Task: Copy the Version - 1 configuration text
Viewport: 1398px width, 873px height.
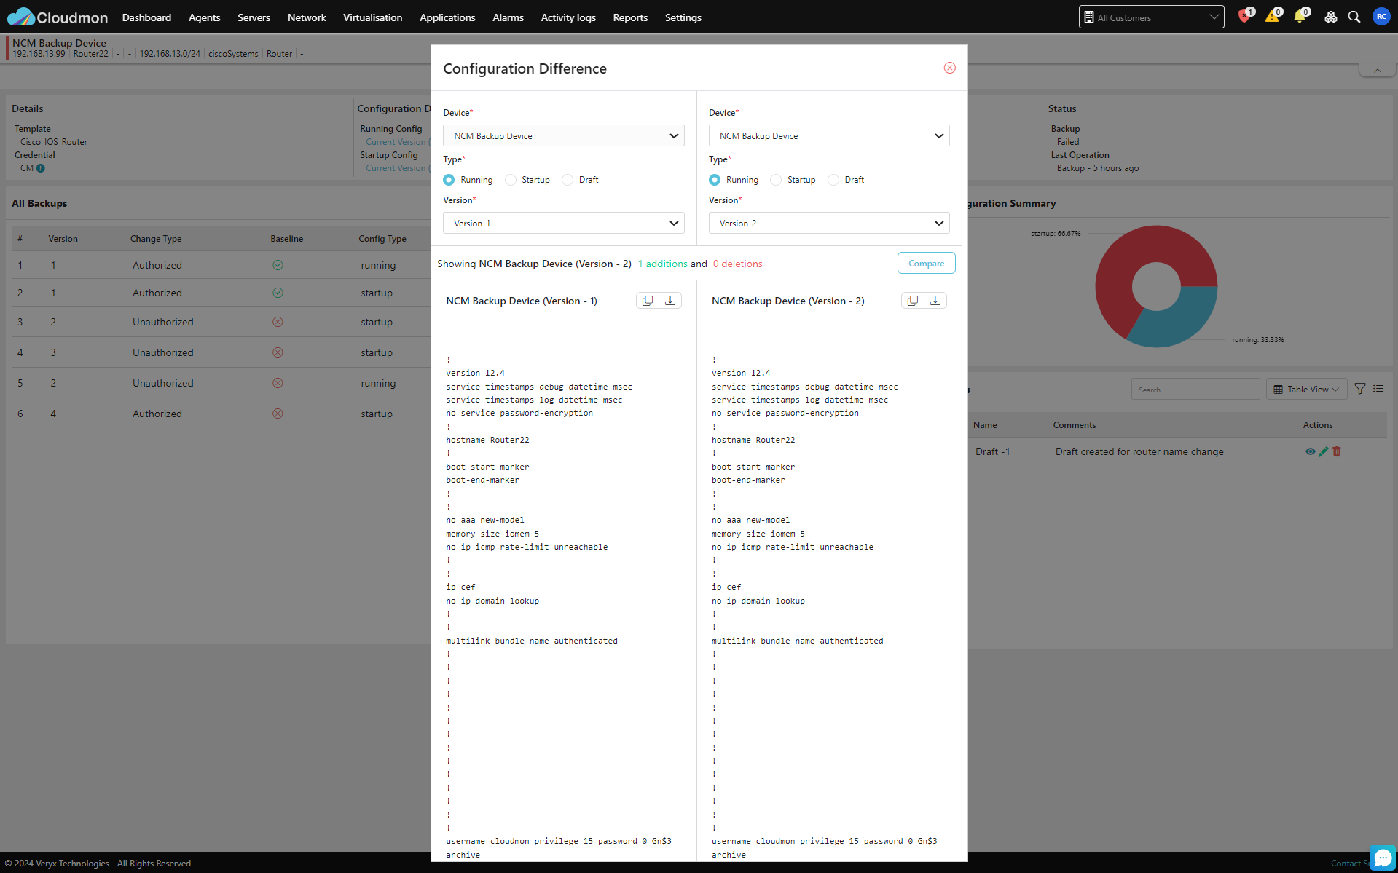Action: [648, 301]
